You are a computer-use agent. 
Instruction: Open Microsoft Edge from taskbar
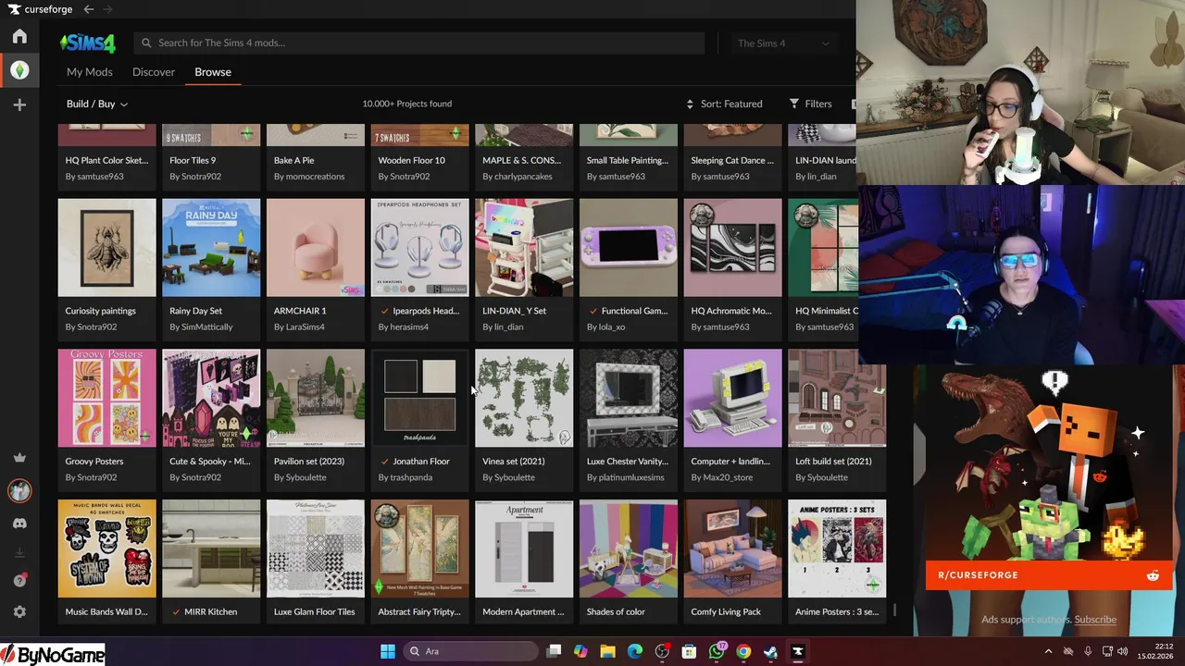pos(634,651)
